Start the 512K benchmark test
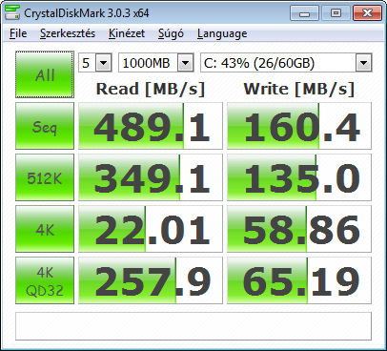The height and width of the screenshot is (351, 387). [45, 177]
